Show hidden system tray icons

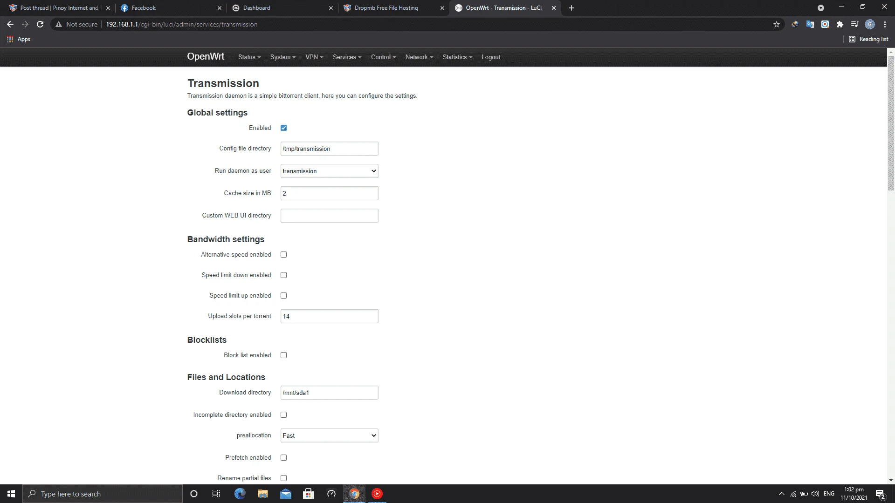click(x=781, y=494)
